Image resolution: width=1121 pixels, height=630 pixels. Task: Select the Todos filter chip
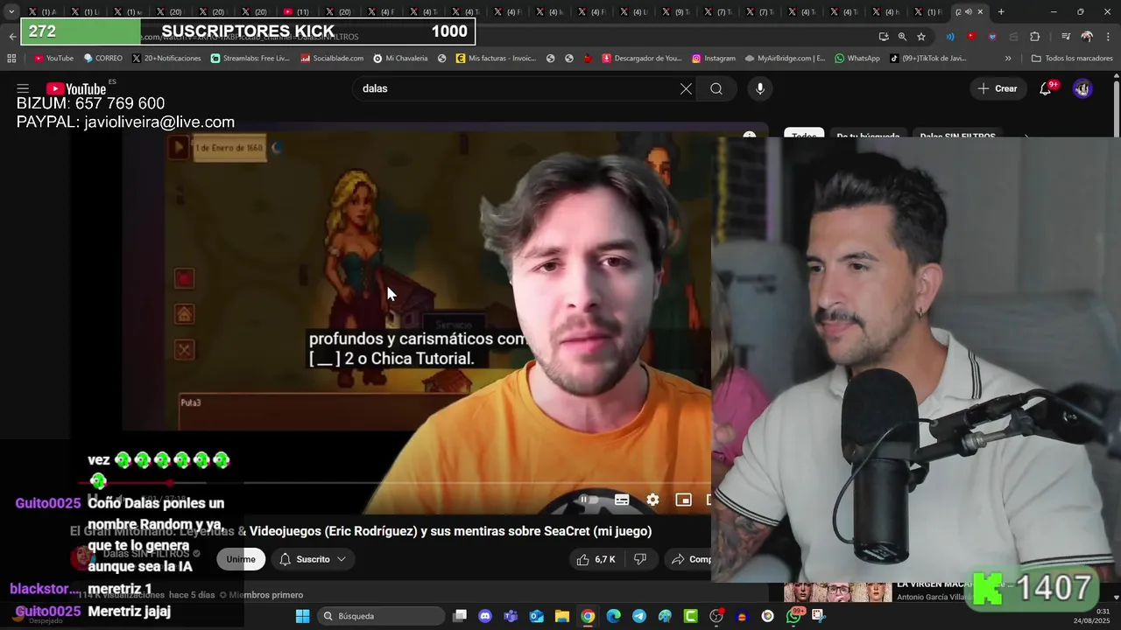(804, 136)
